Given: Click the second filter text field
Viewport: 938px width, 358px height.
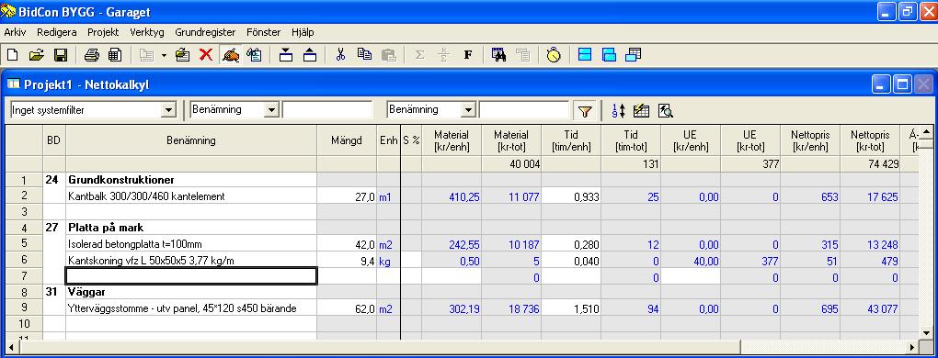Looking at the screenshot, I should (524, 110).
